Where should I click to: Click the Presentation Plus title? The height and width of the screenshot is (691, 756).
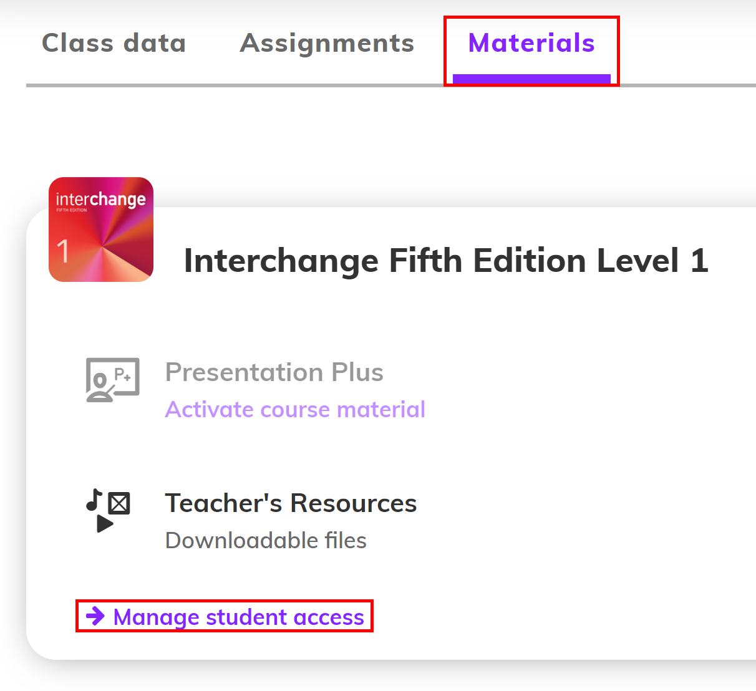[274, 372]
